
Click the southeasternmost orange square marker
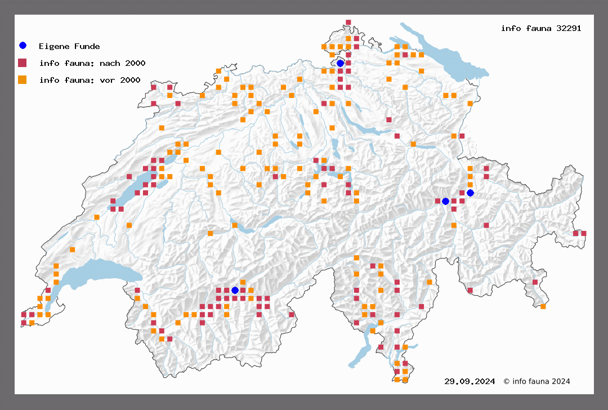[x=543, y=306]
